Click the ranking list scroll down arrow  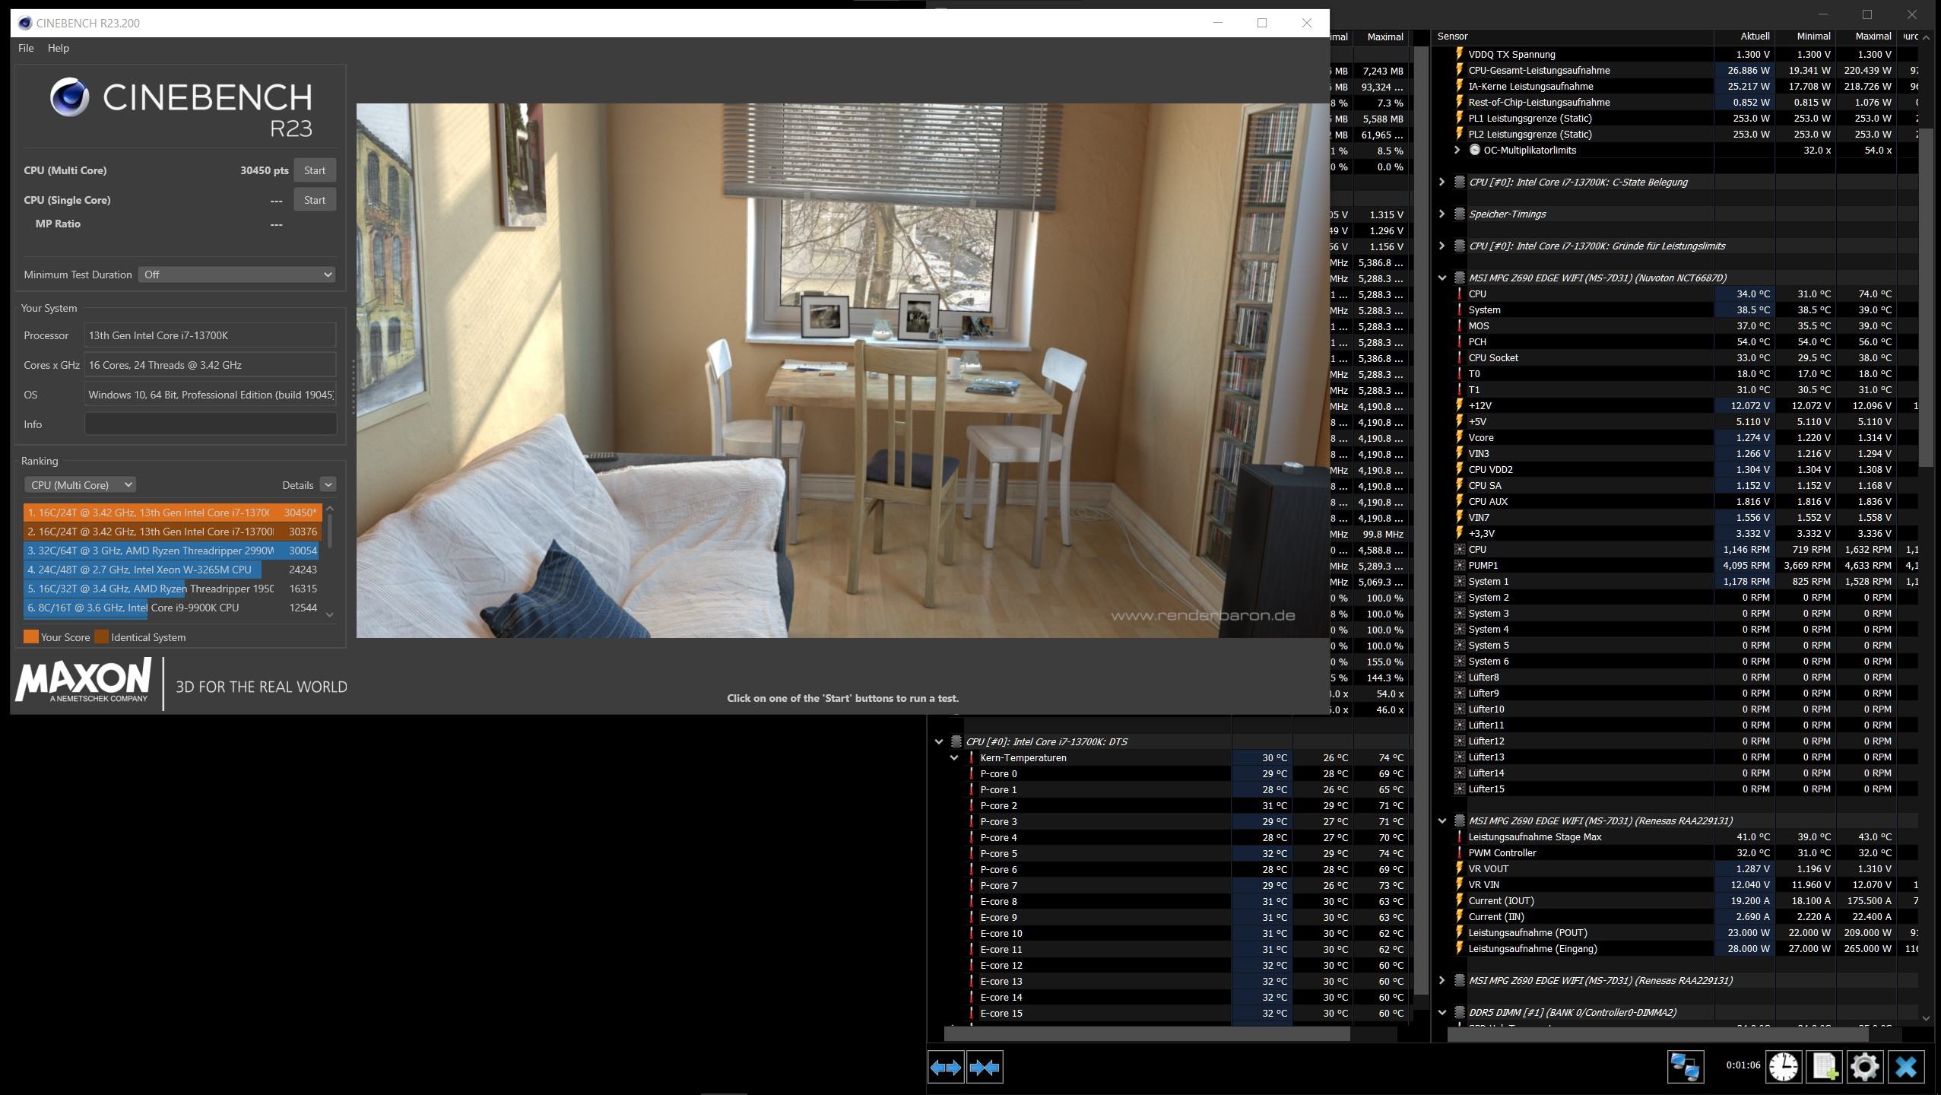(330, 614)
